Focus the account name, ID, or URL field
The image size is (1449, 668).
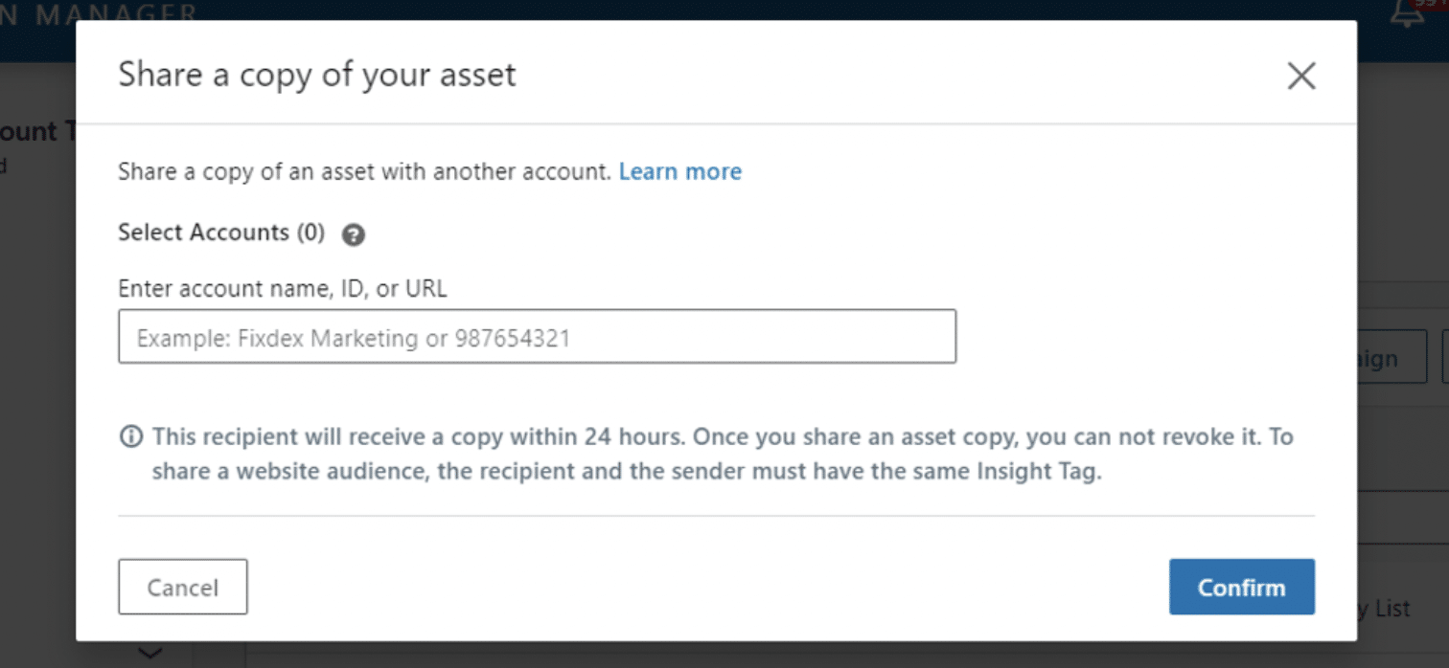(537, 336)
